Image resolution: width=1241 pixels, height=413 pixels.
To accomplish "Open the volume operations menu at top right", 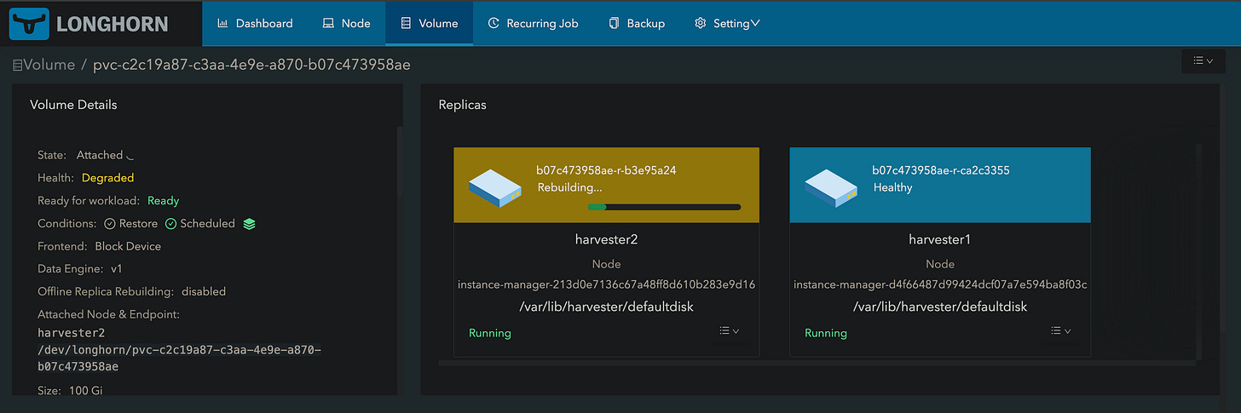I will pos(1203,60).
